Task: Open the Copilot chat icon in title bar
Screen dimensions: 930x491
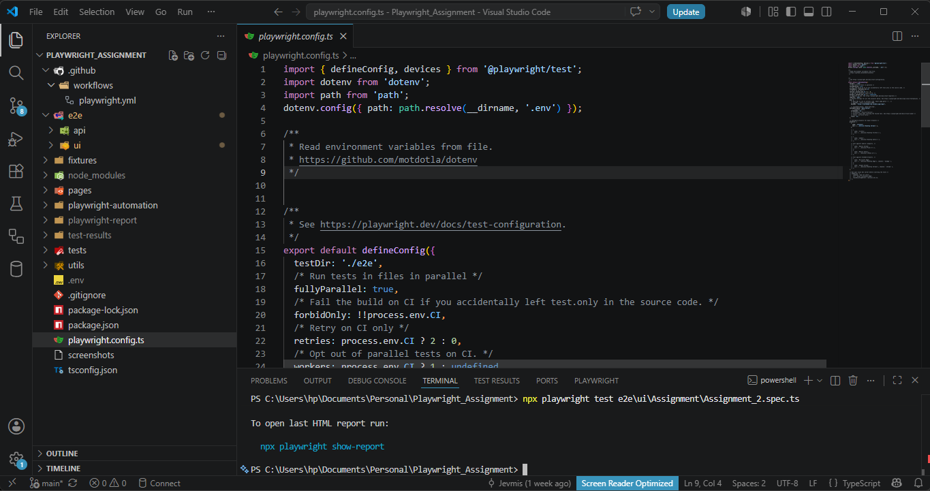Action: [x=636, y=12]
